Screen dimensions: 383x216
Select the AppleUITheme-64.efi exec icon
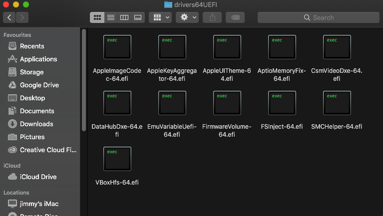tap(227, 47)
